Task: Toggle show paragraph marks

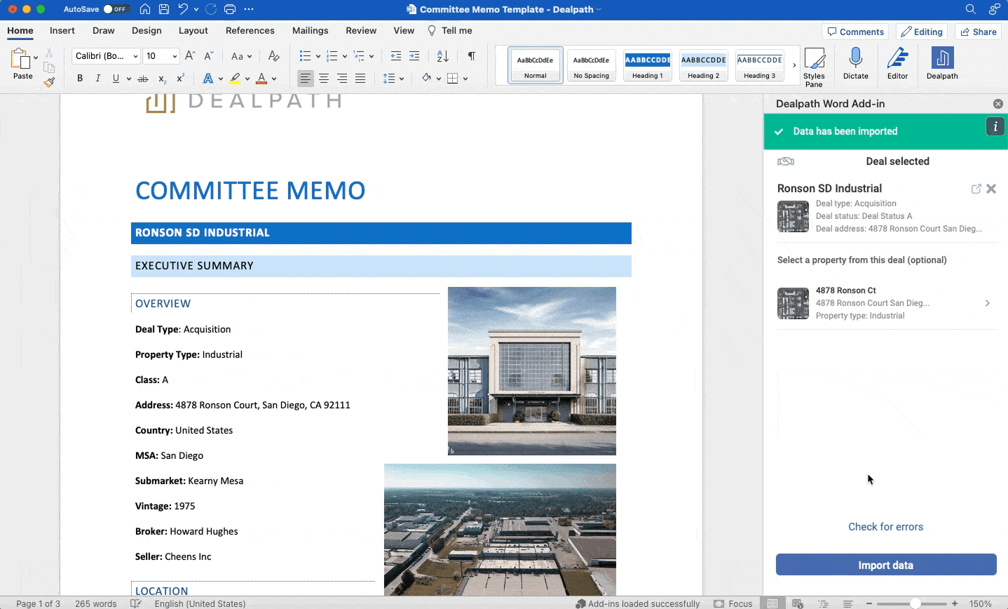Action: click(x=472, y=56)
